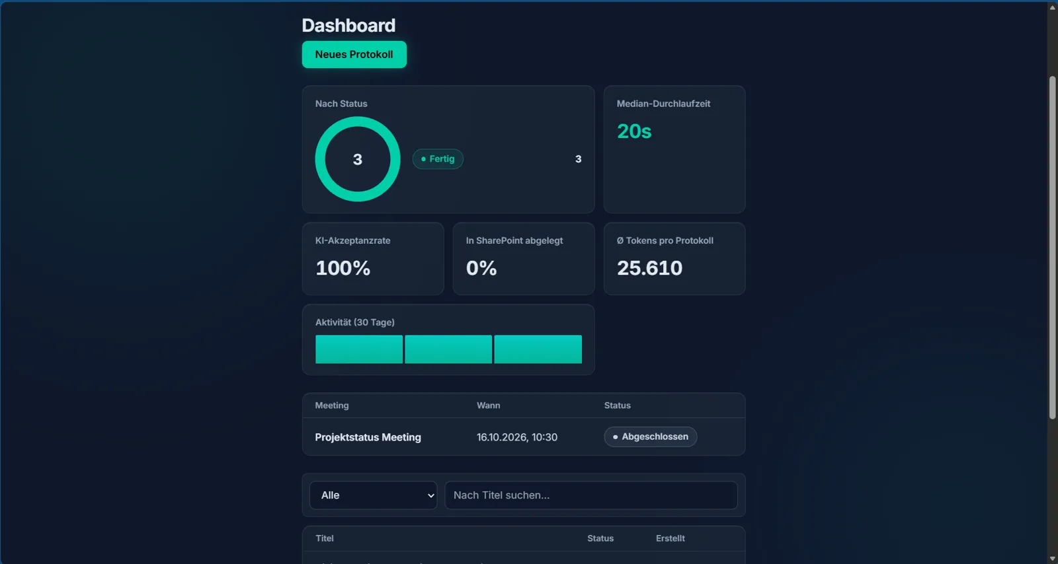Click the Erstellt column header

(671, 538)
